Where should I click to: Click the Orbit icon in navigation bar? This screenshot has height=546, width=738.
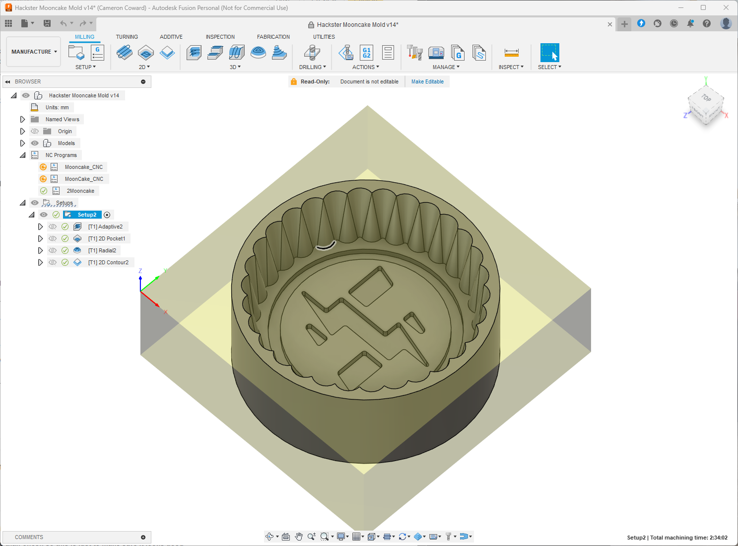point(269,537)
